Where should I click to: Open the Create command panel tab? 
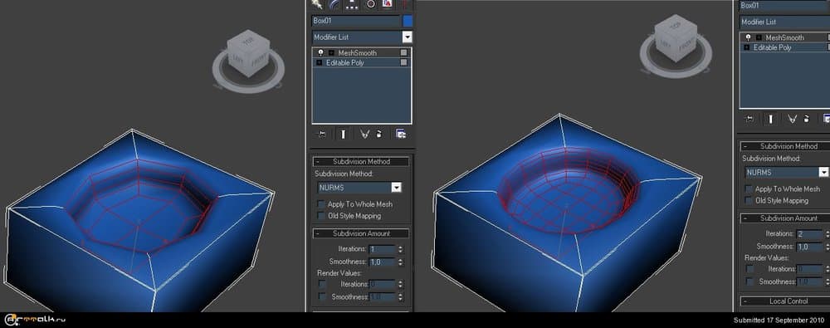click(x=318, y=3)
